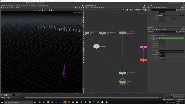Open network editor search magnifier icon
Image resolution: width=185 pixels, height=104 pixels.
tap(144, 10)
